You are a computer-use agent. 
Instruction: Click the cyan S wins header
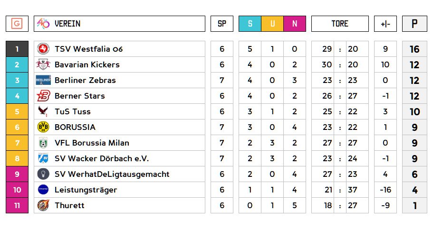click(250, 24)
